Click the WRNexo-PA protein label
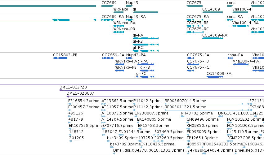 coord(126,61)
